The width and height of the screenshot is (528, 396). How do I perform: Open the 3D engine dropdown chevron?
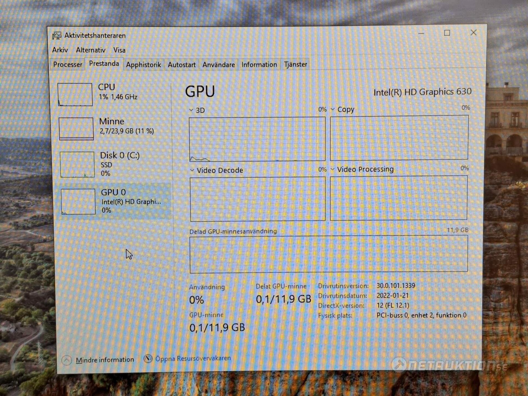click(x=191, y=110)
